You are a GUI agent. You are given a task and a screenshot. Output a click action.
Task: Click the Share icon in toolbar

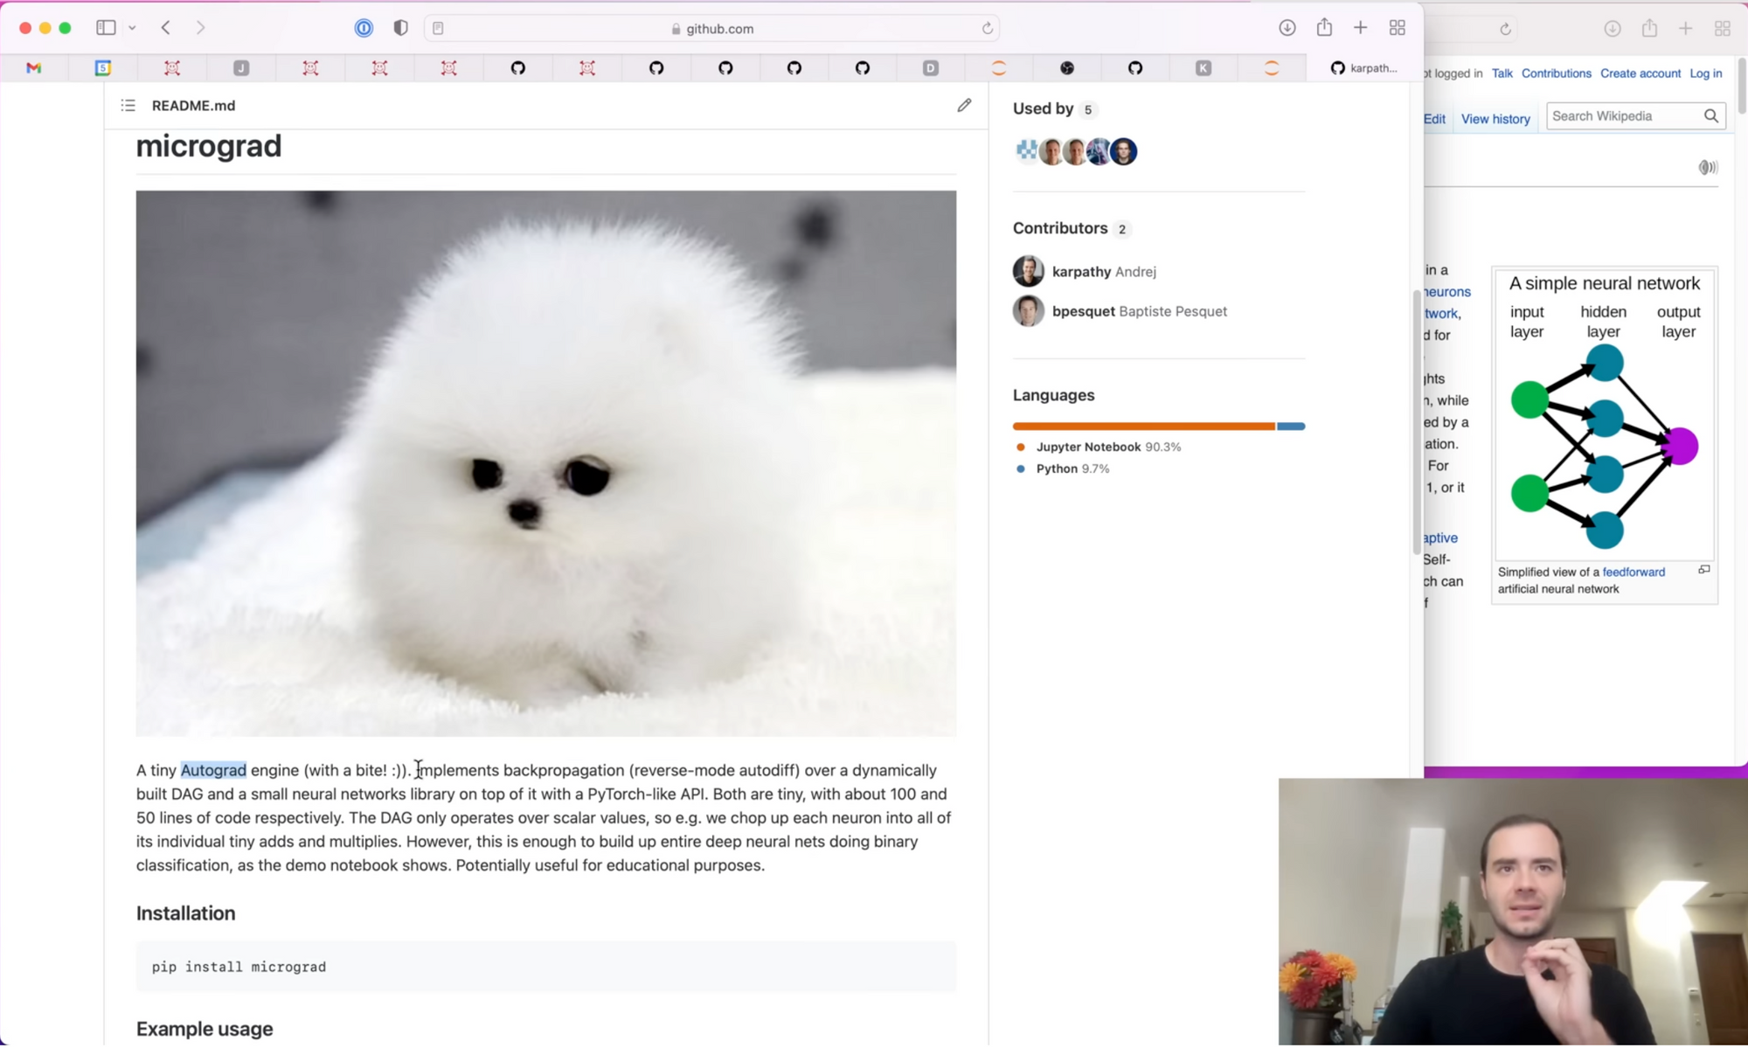coord(1324,28)
